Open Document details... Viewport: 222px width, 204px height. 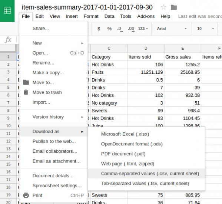53,176
